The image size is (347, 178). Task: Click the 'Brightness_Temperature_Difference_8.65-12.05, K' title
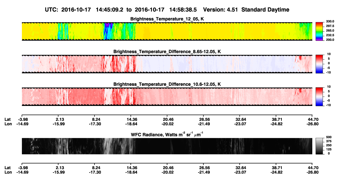[167, 52]
